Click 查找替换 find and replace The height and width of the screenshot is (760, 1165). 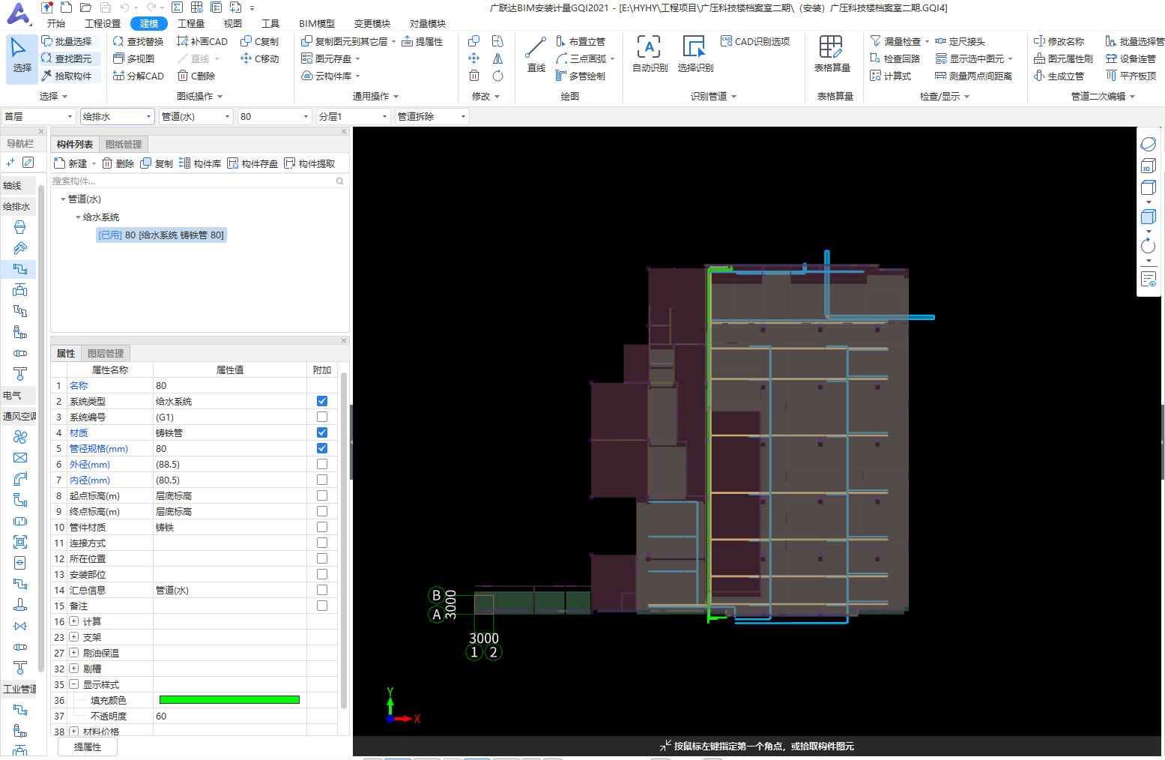138,41
